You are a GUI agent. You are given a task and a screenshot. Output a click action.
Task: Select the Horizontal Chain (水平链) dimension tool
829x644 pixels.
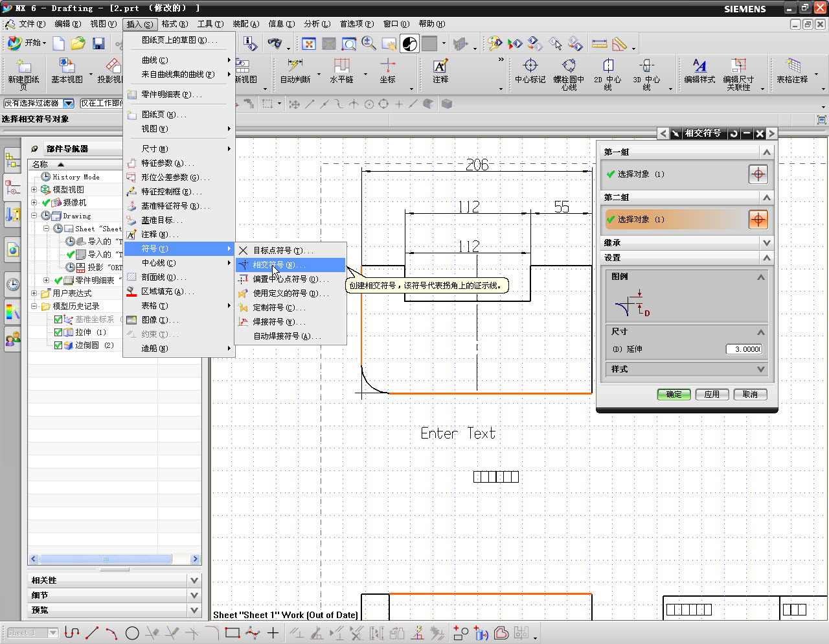pyautogui.click(x=341, y=72)
